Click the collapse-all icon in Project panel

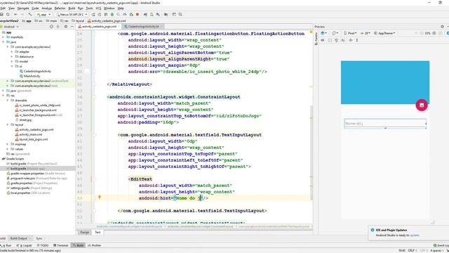point(58,27)
